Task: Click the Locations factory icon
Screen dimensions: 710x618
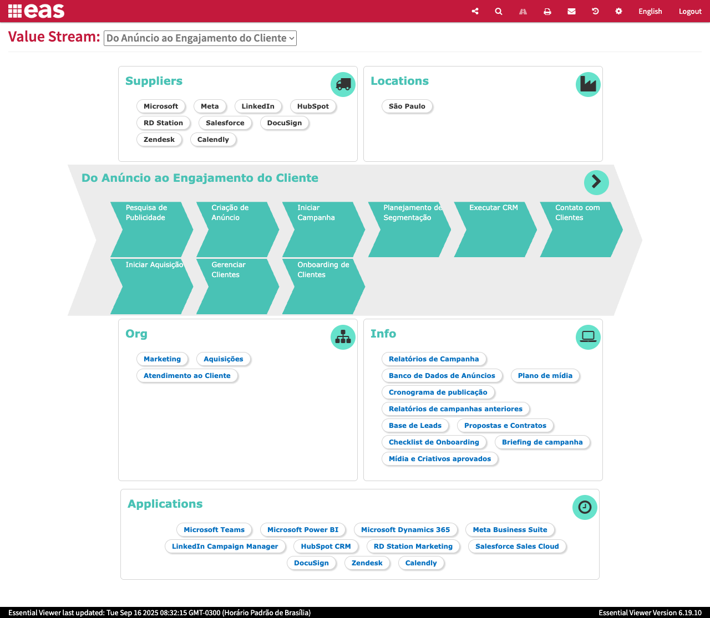Action: pos(588,84)
